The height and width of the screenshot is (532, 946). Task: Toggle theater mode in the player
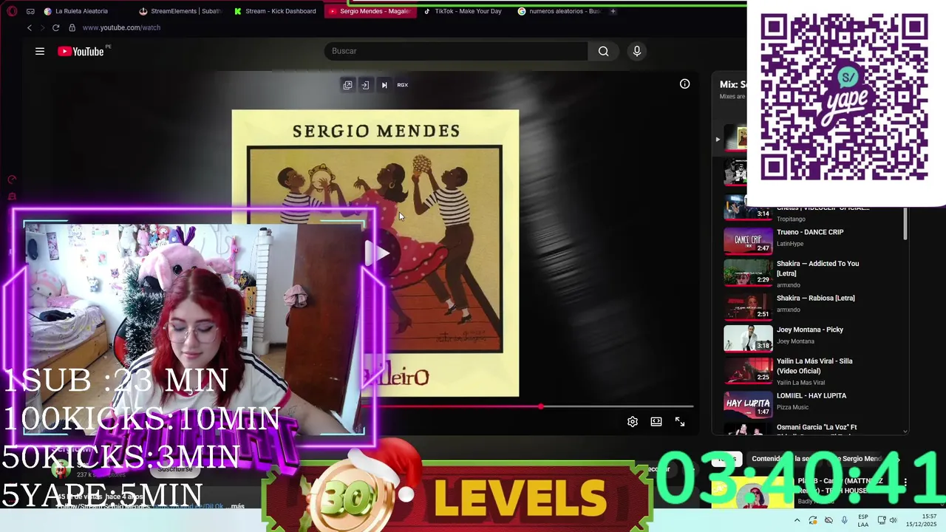tap(656, 421)
